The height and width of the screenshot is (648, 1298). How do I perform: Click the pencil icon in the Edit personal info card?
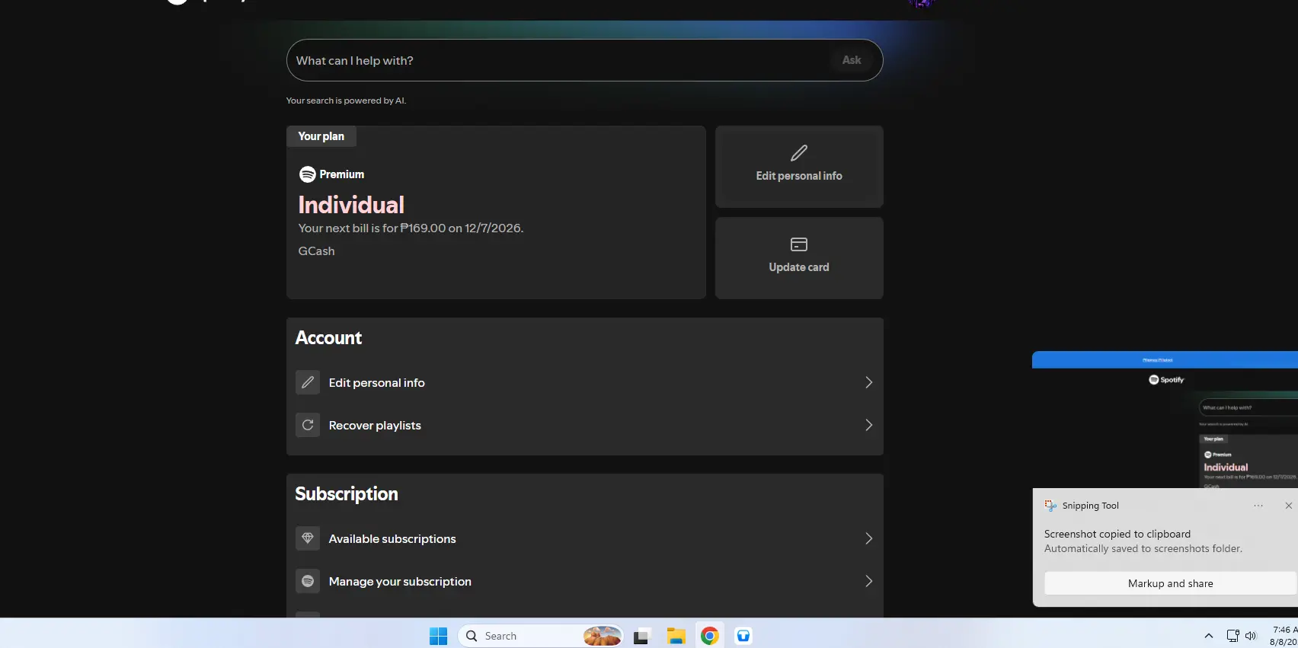pyautogui.click(x=799, y=153)
